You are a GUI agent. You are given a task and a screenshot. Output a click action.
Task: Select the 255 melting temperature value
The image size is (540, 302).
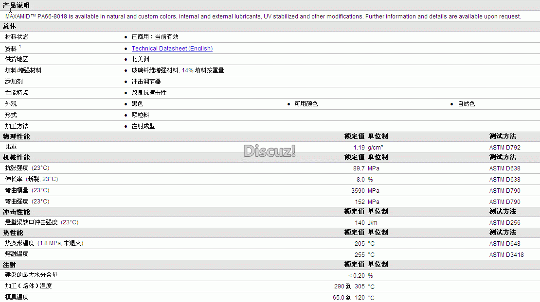pos(360,255)
